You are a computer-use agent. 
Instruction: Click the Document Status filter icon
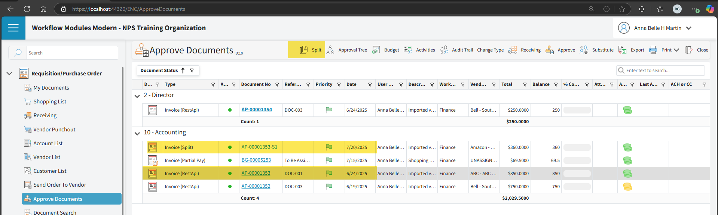(x=192, y=71)
